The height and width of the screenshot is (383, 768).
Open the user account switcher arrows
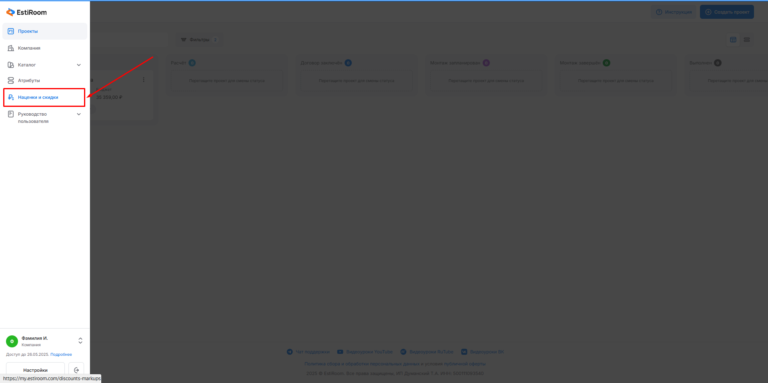(80, 341)
